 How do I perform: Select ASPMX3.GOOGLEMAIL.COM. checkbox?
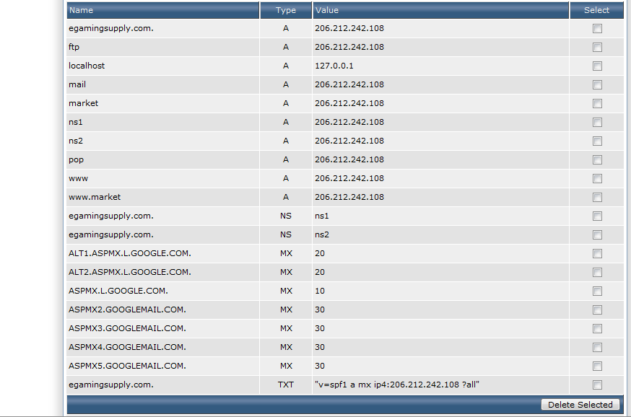597,329
